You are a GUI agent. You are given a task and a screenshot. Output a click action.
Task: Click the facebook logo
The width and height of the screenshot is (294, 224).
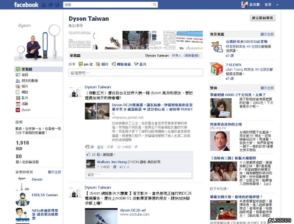pos(26,5)
